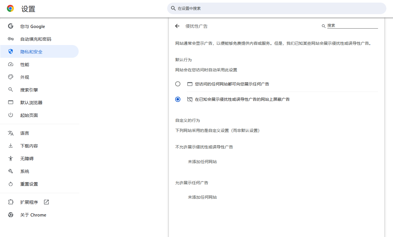393x237 pixels.
Task: Open 默认浏览器 settings section
Action: point(39,102)
